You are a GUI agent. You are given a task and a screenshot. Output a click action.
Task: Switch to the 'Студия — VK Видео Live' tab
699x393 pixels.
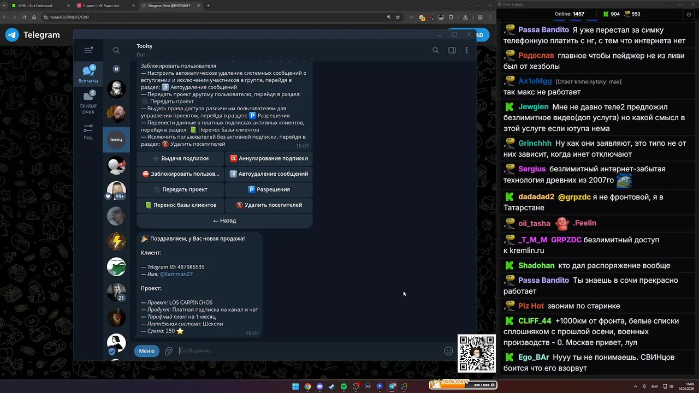(105, 5)
